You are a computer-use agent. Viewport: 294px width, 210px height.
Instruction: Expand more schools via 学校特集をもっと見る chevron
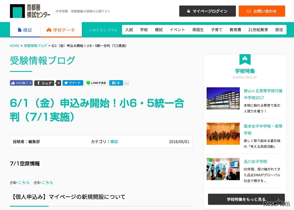[x=278, y=199]
